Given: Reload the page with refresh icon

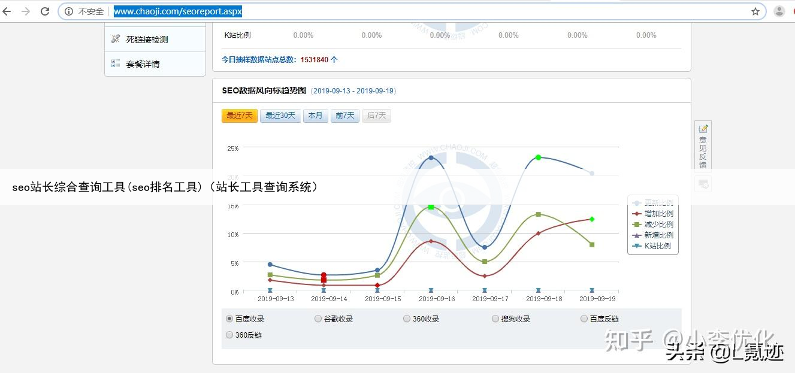Looking at the screenshot, I should [45, 11].
